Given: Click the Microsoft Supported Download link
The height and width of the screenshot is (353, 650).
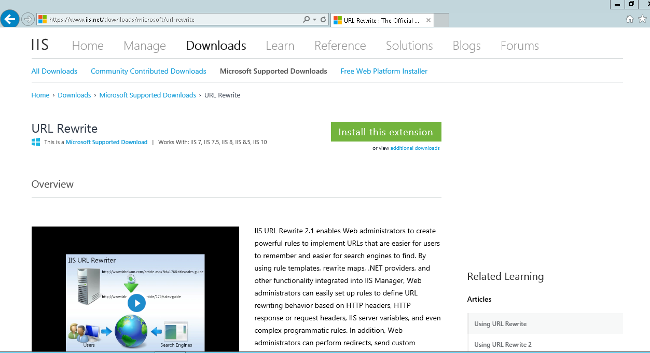Looking at the screenshot, I should click(x=106, y=142).
